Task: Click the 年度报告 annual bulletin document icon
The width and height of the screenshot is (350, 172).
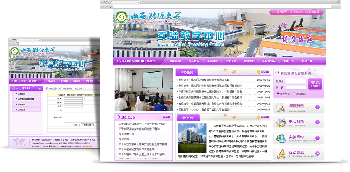Action: 280,107
